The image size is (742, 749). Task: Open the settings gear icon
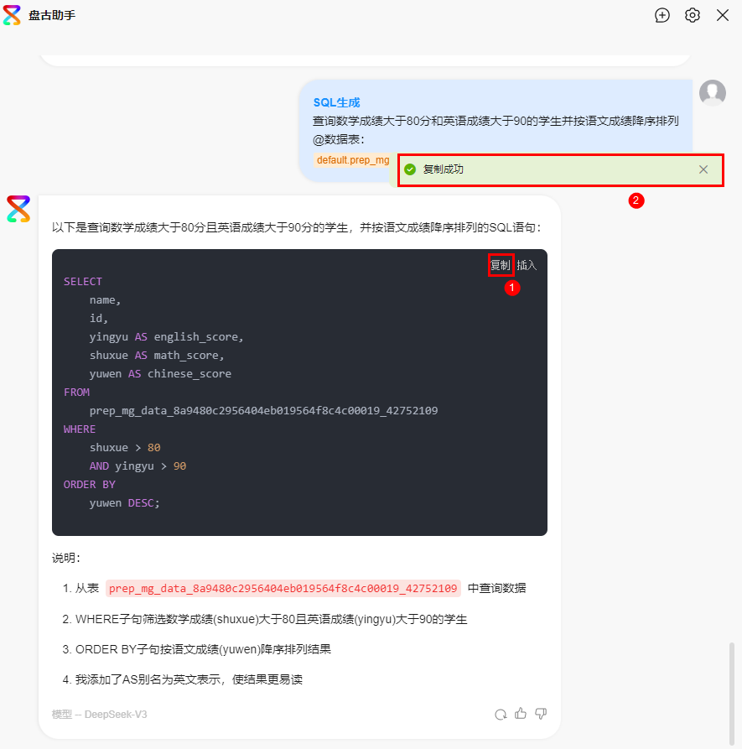coord(693,15)
